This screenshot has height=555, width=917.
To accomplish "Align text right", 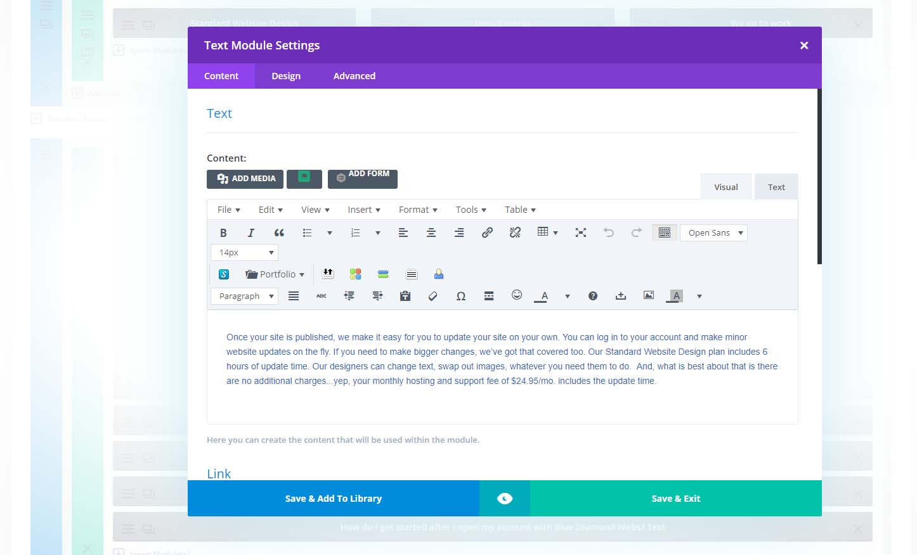I will 459,233.
